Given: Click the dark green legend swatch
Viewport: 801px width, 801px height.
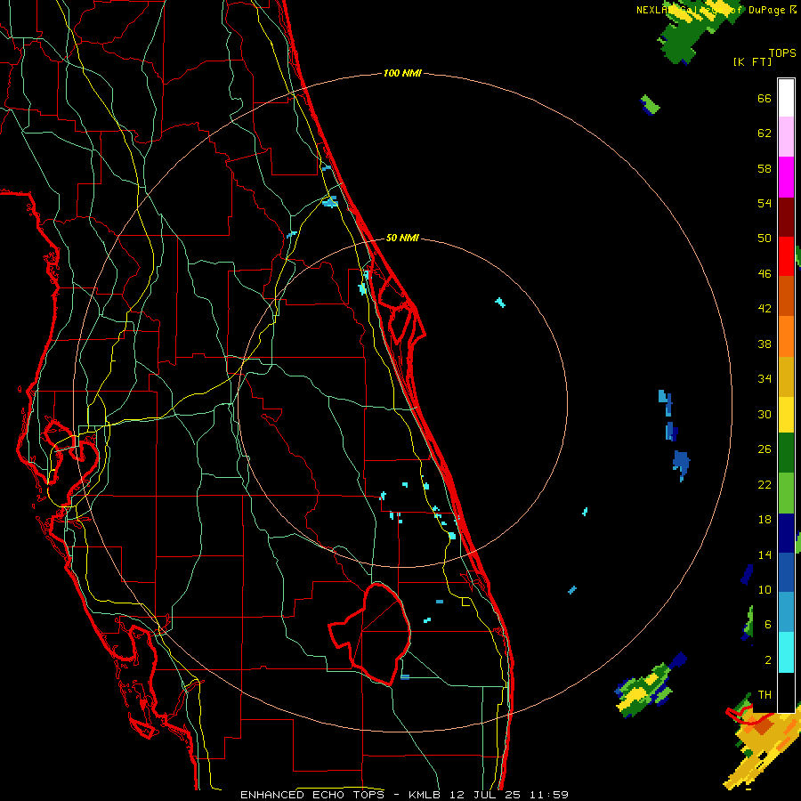Looking at the screenshot, I should click(x=786, y=453).
